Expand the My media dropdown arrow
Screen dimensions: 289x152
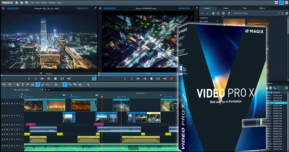(217, 21)
